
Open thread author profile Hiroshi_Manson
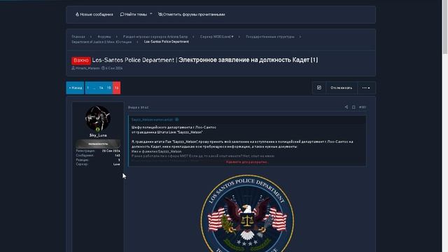87,69
